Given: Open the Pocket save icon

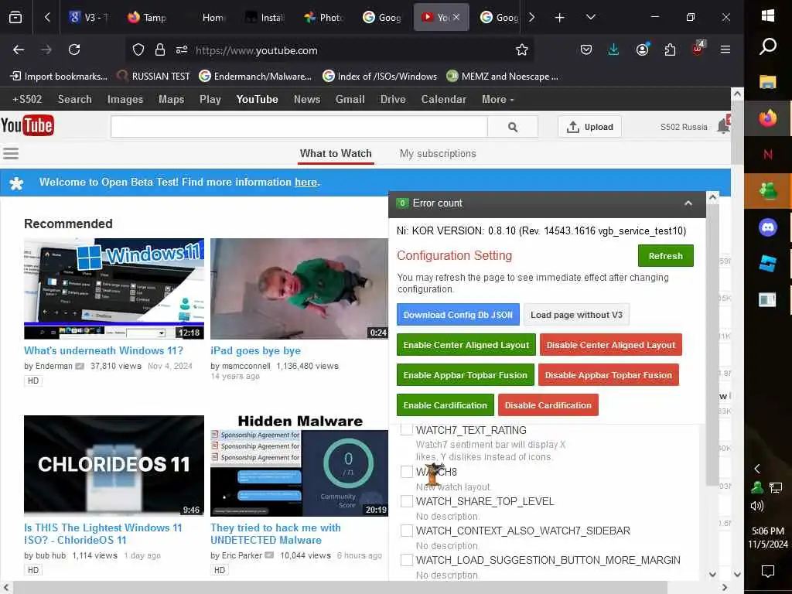Looking at the screenshot, I should point(586,49).
